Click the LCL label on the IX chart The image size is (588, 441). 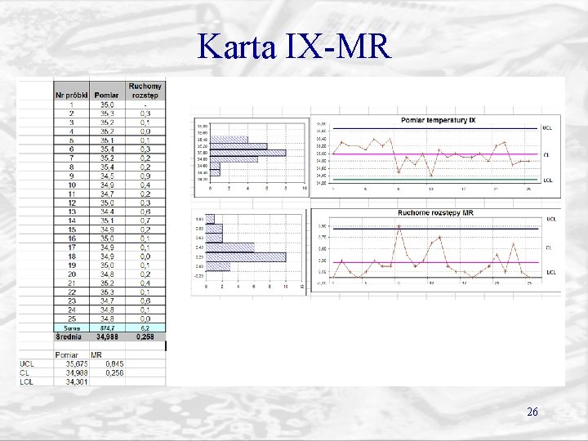[x=548, y=180]
